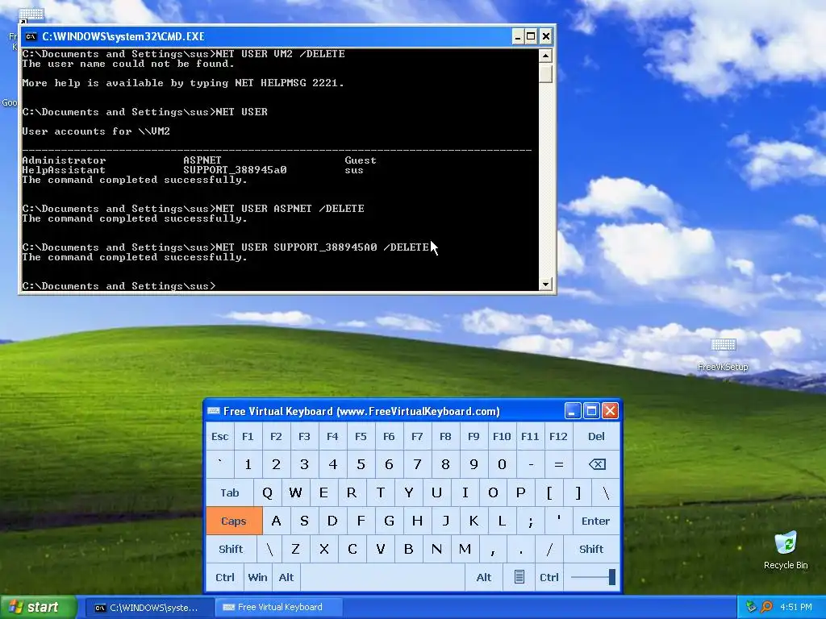Switch to CMD taskbar button
Screen dimensions: 826x619
(x=149, y=608)
